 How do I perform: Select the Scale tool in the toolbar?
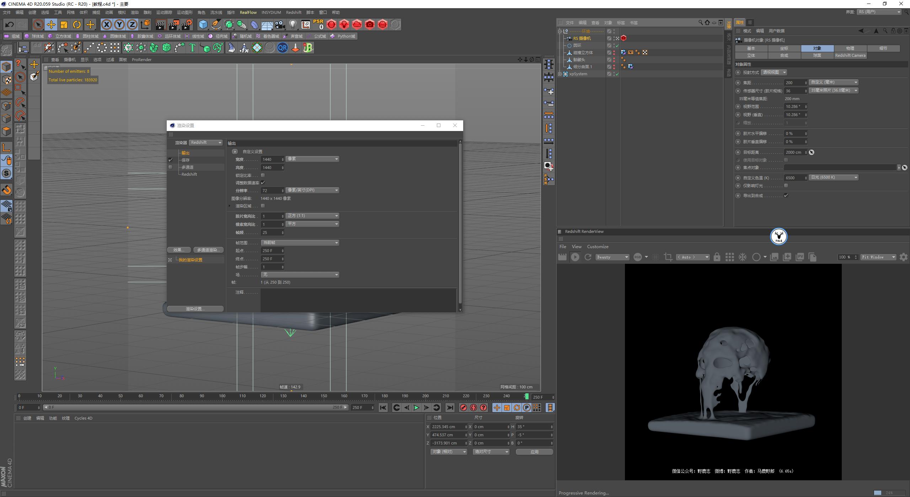(x=64, y=24)
